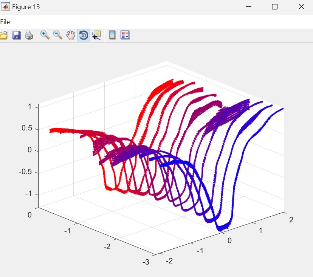
Task: Activate the Zoom In magnifier tool
Action: click(45, 35)
